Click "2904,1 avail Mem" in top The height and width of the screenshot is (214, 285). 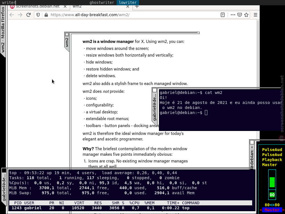click(175, 193)
